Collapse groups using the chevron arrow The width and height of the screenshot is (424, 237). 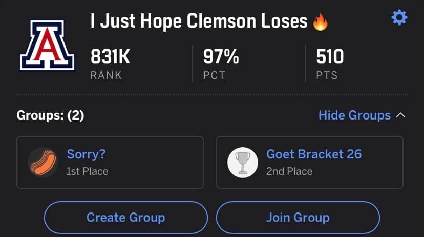pos(401,115)
